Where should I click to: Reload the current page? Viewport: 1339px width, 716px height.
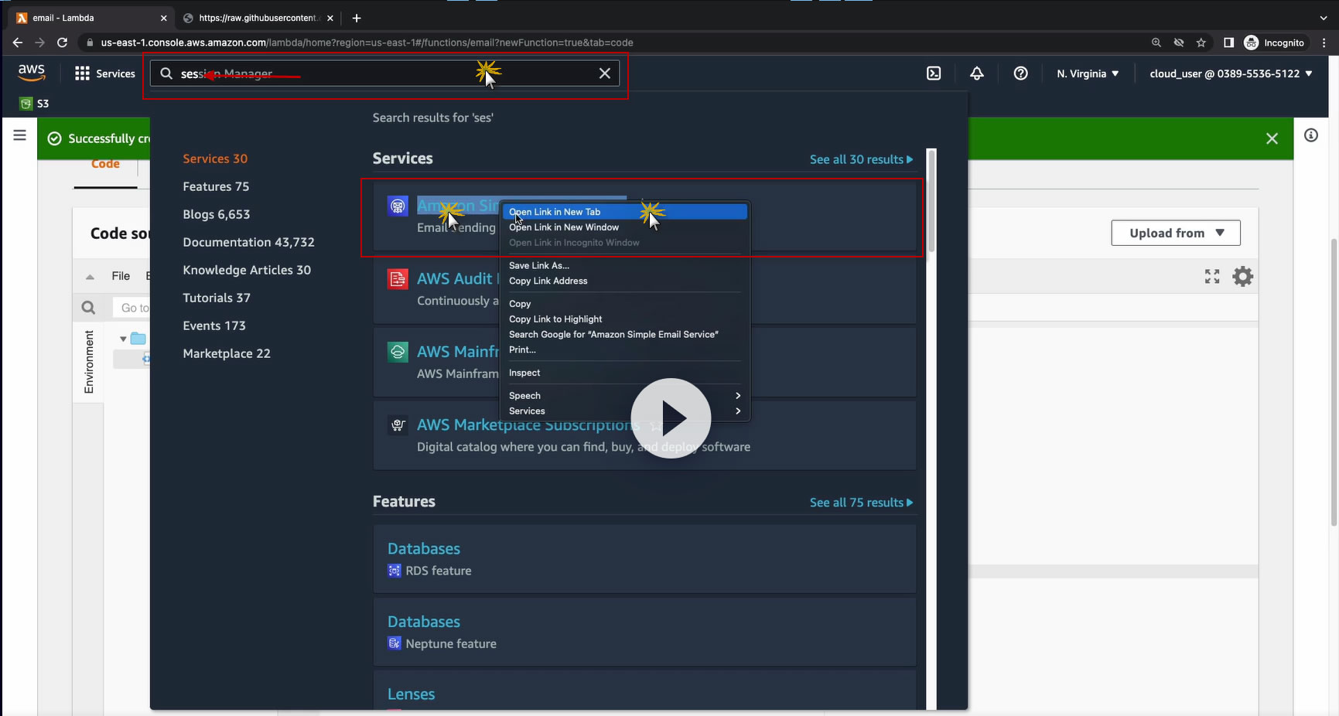click(x=62, y=43)
